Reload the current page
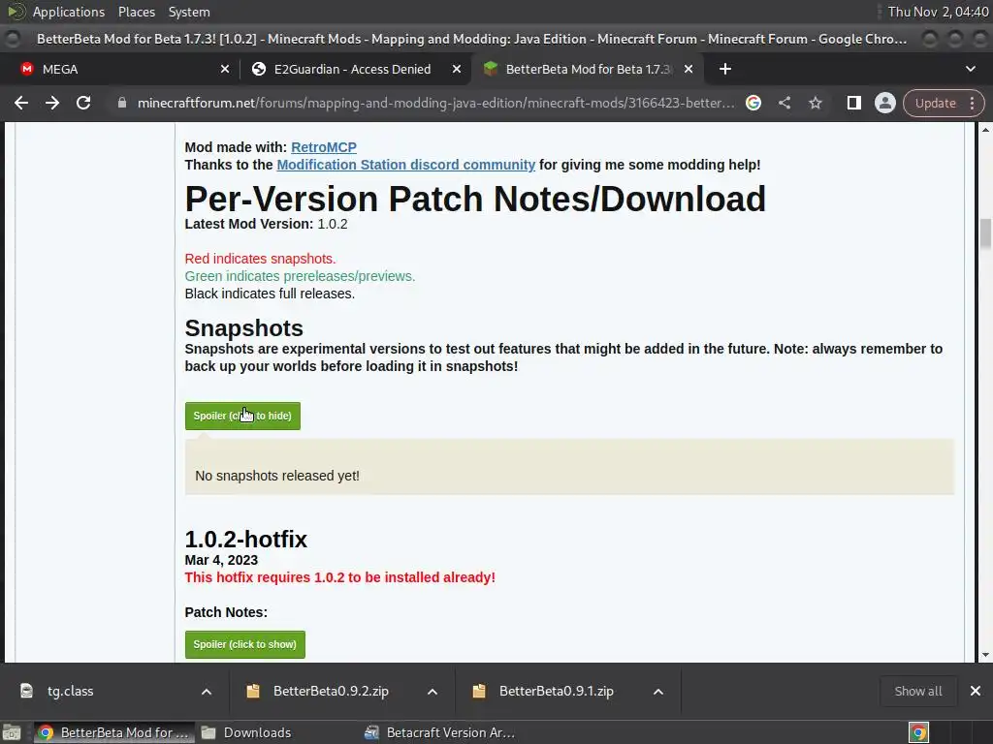 tap(83, 103)
